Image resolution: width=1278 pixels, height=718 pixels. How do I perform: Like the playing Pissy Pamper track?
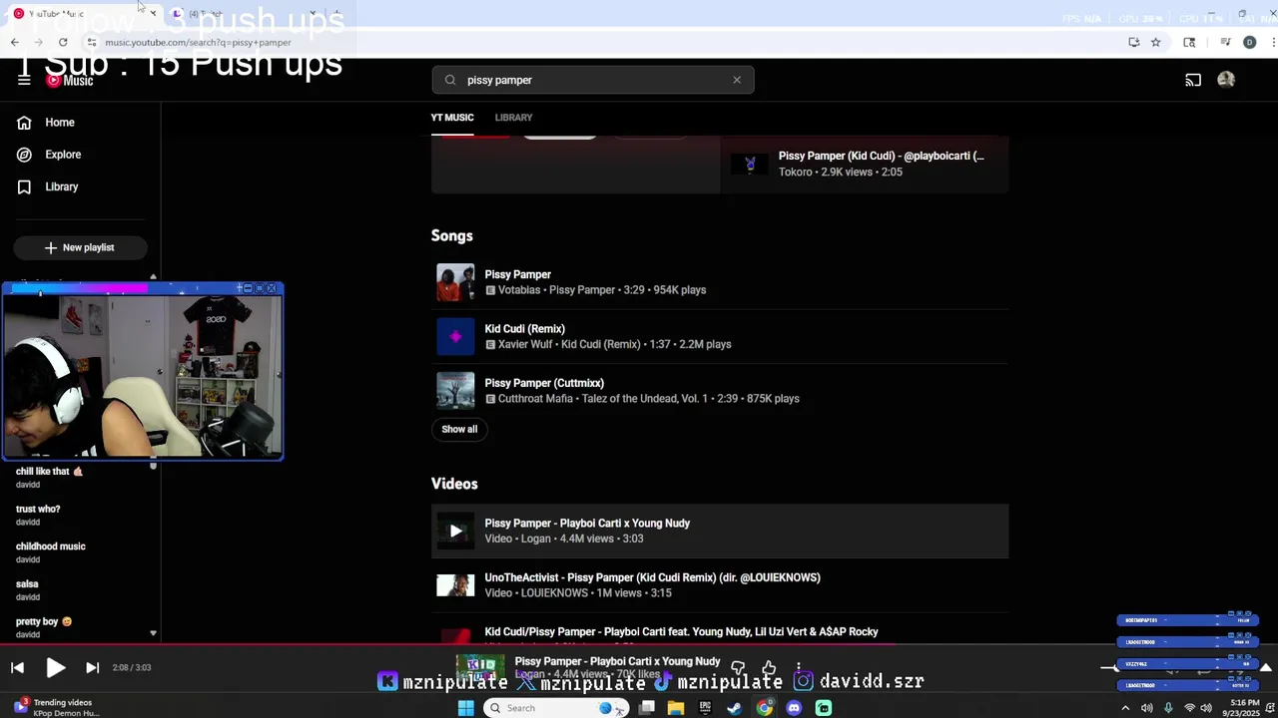(x=769, y=667)
